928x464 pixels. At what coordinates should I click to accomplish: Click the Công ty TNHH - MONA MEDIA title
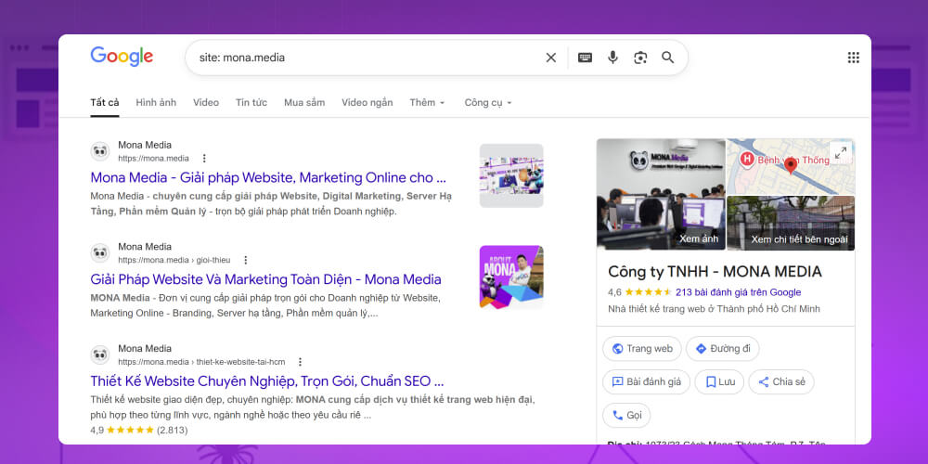(x=715, y=272)
